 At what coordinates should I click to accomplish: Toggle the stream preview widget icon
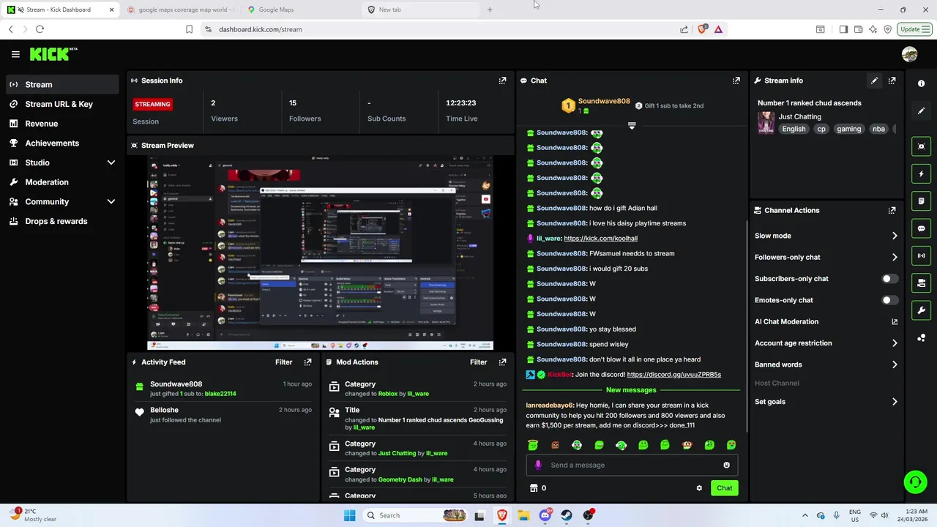click(x=921, y=146)
